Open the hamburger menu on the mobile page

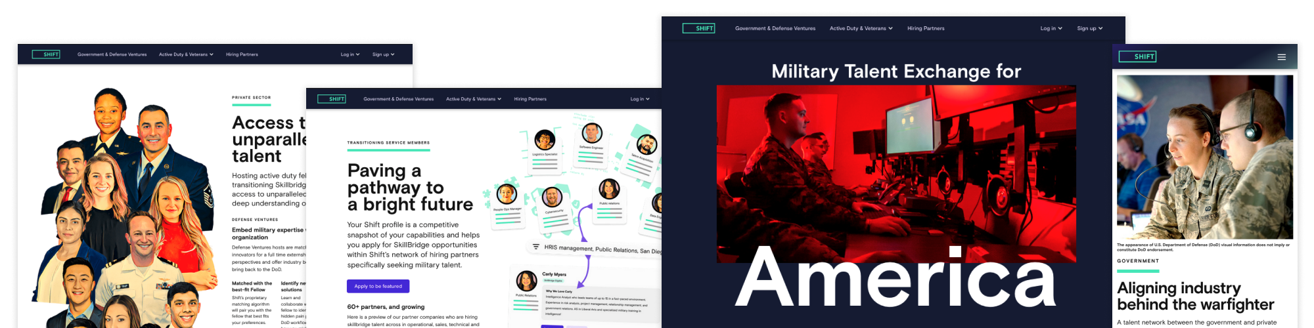1281,57
